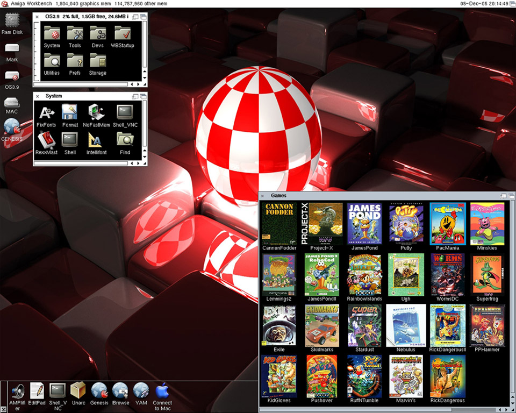Select the Putty game cover
516x413 pixels.
click(x=406, y=224)
